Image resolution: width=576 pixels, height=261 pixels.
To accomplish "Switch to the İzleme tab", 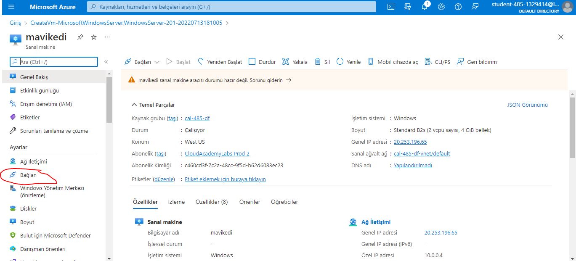I will point(176,202).
